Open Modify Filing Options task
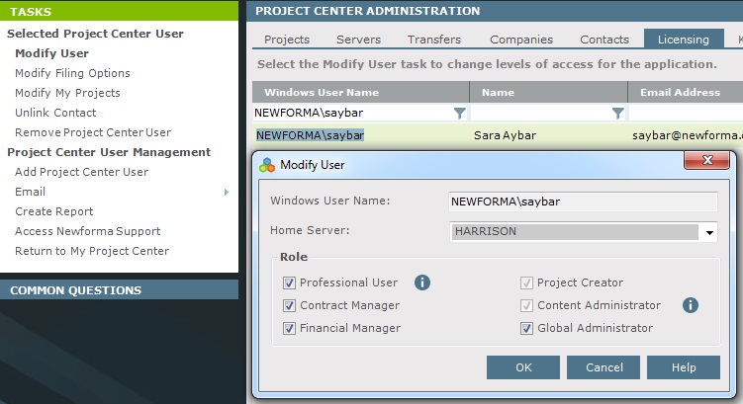Viewport: 743px width, 404px height. tap(72, 73)
